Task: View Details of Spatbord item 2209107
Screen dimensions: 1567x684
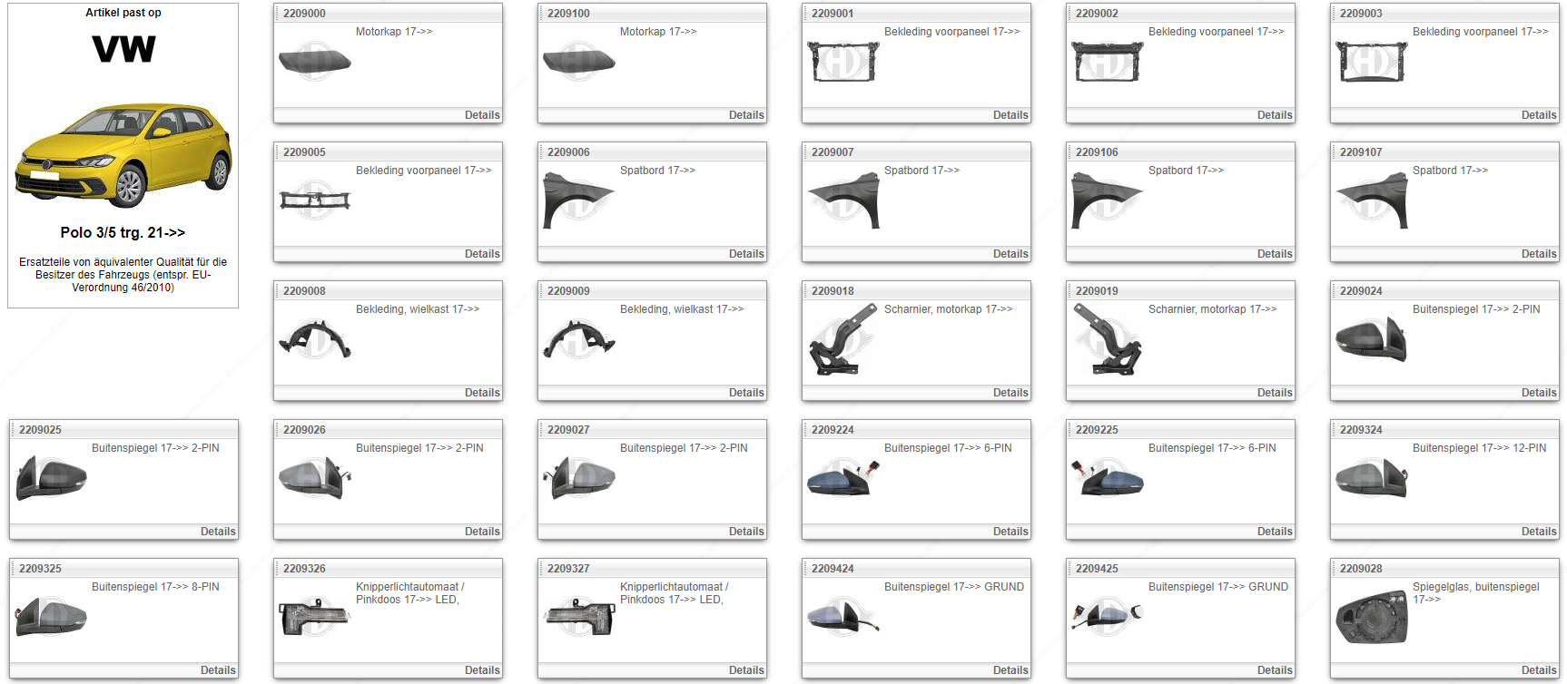Action: point(1538,254)
